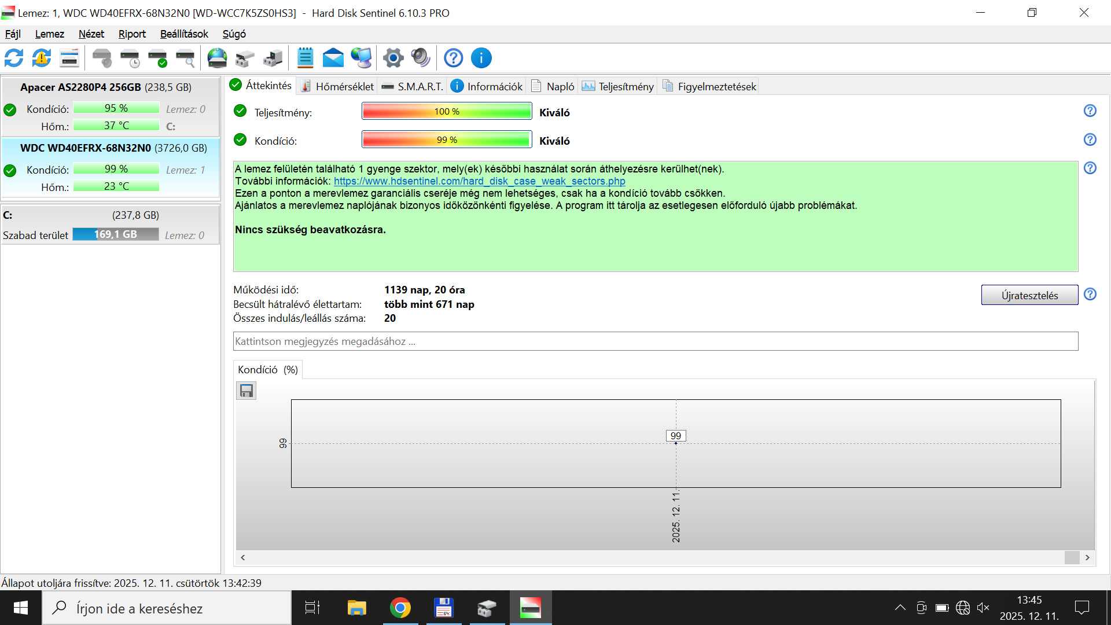Switch to the S.M.A.R.T. tab
The image size is (1111, 625).
pos(413,86)
